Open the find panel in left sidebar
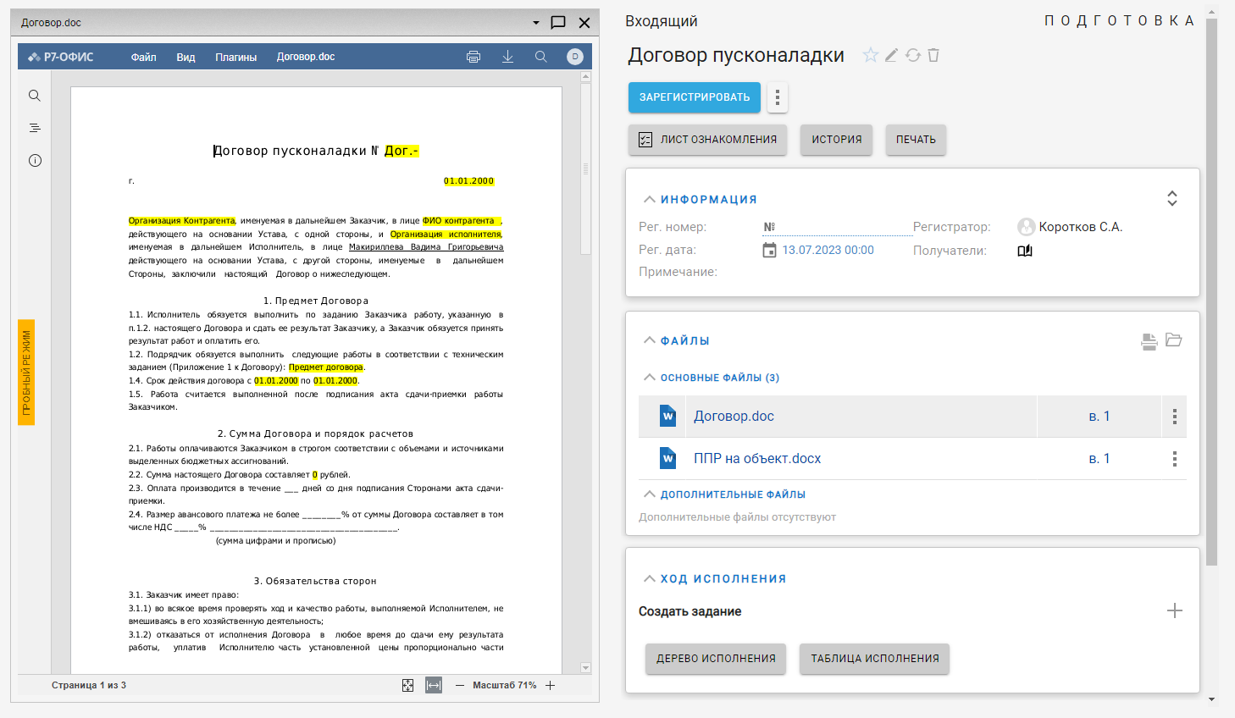1235x718 pixels. (x=35, y=96)
